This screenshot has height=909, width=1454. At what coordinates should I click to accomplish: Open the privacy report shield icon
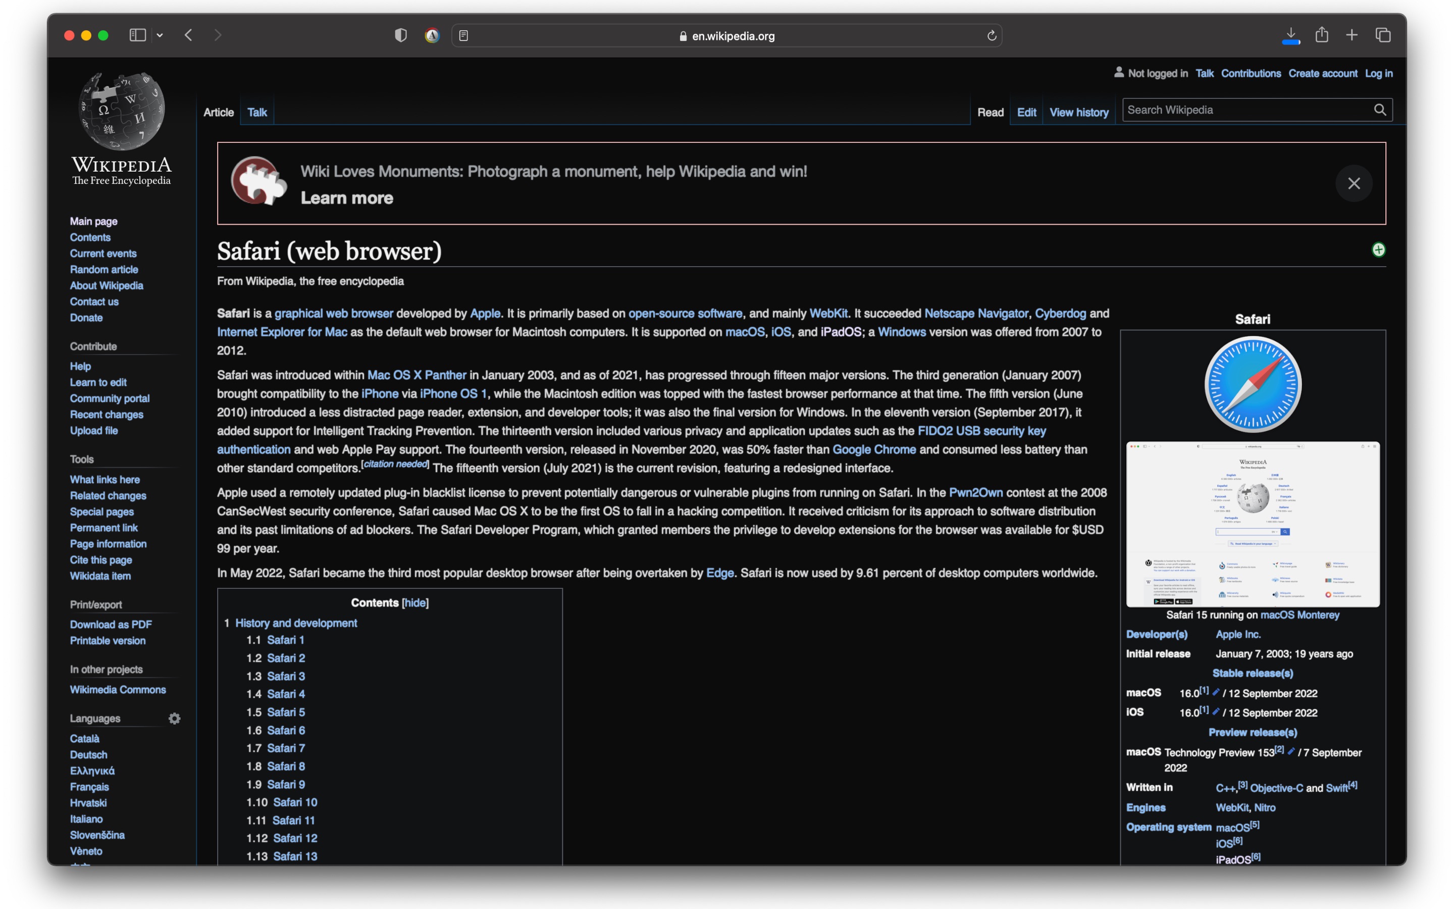coord(401,35)
